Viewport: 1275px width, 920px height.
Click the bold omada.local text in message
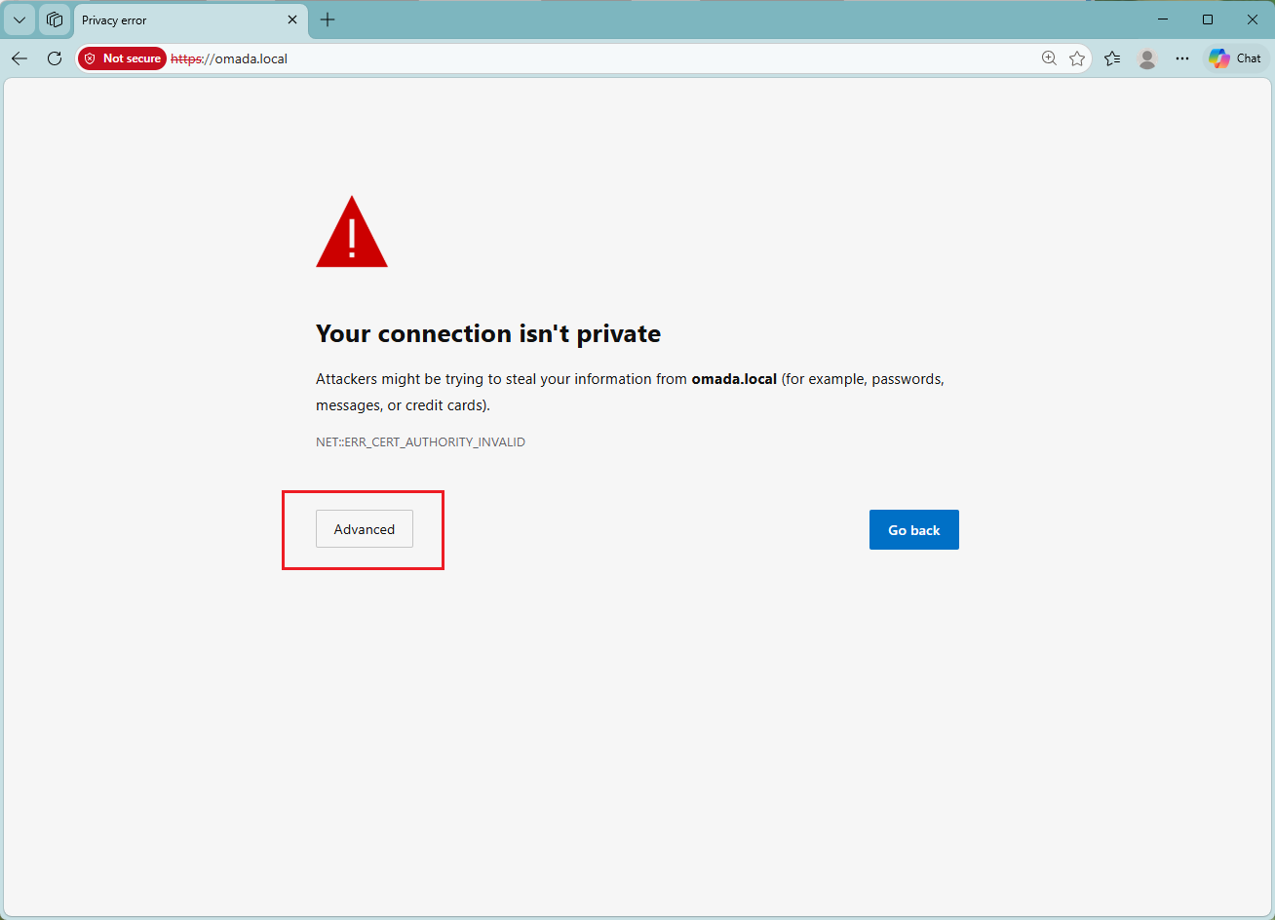(x=734, y=379)
